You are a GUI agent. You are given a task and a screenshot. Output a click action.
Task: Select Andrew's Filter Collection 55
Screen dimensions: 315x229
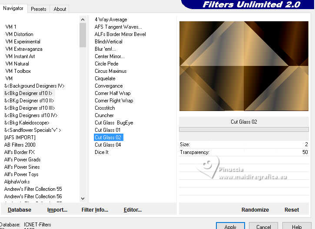tap(33, 189)
